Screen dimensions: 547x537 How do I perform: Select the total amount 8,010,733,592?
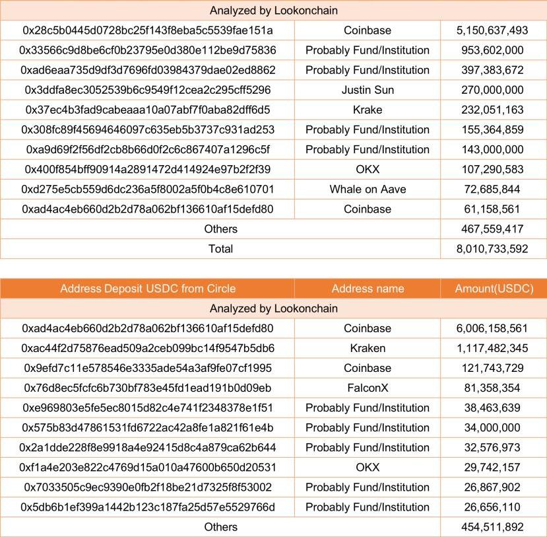click(x=493, y=249)
